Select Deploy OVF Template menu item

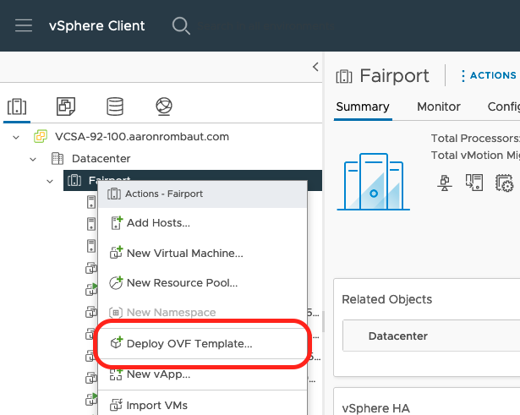click(x=189, y=343)
